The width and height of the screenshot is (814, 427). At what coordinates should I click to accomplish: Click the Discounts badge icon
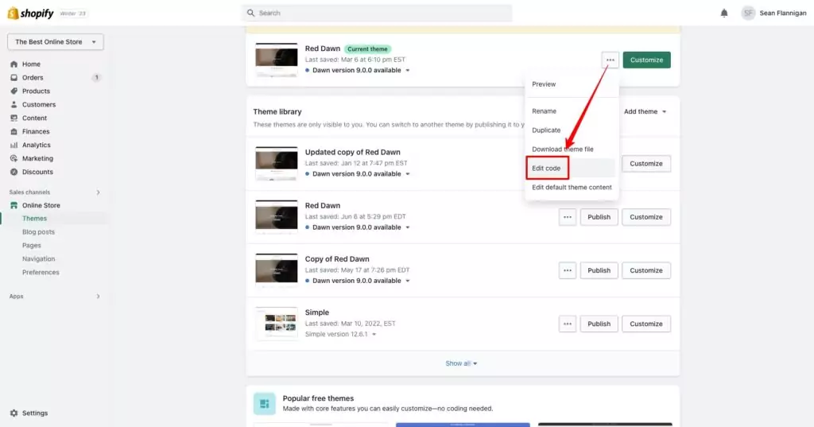(14, 172)
